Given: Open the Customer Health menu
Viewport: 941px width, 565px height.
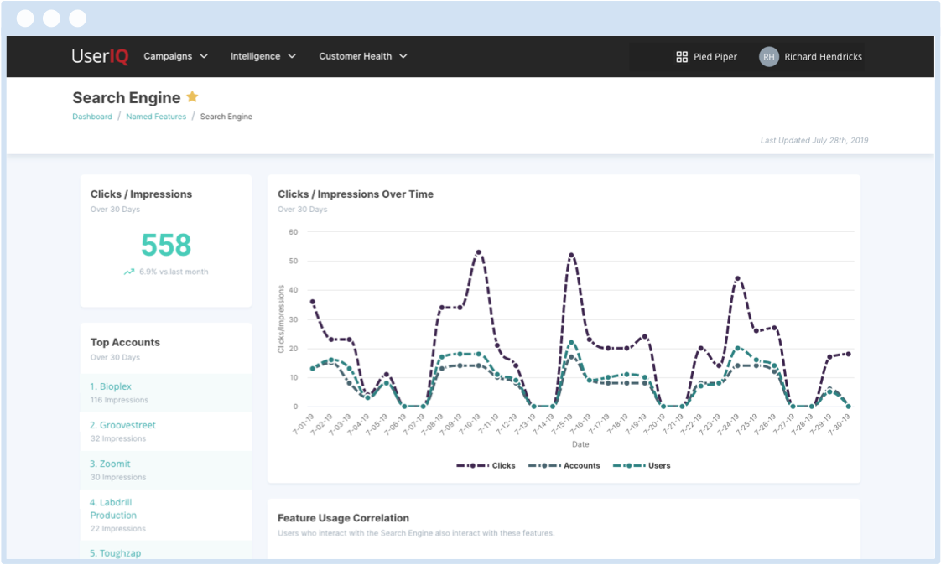Looking at the screenshot, I should [x=355, y=56].
